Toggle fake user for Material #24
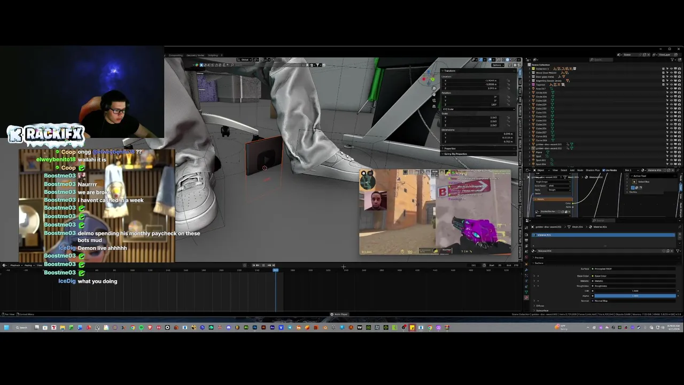Image resolution: width=684 pixels, height=385 pixels. coord(664,251)
